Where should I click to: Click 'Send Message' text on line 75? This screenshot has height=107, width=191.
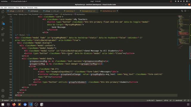[x=58, y=27]
